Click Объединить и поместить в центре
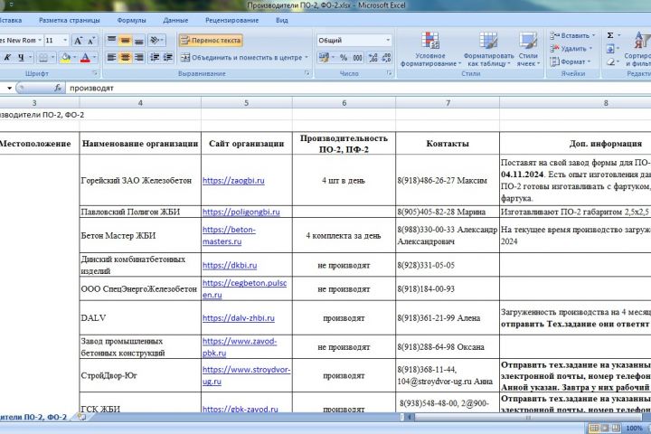The image size is (651, 434). [241, 57]
